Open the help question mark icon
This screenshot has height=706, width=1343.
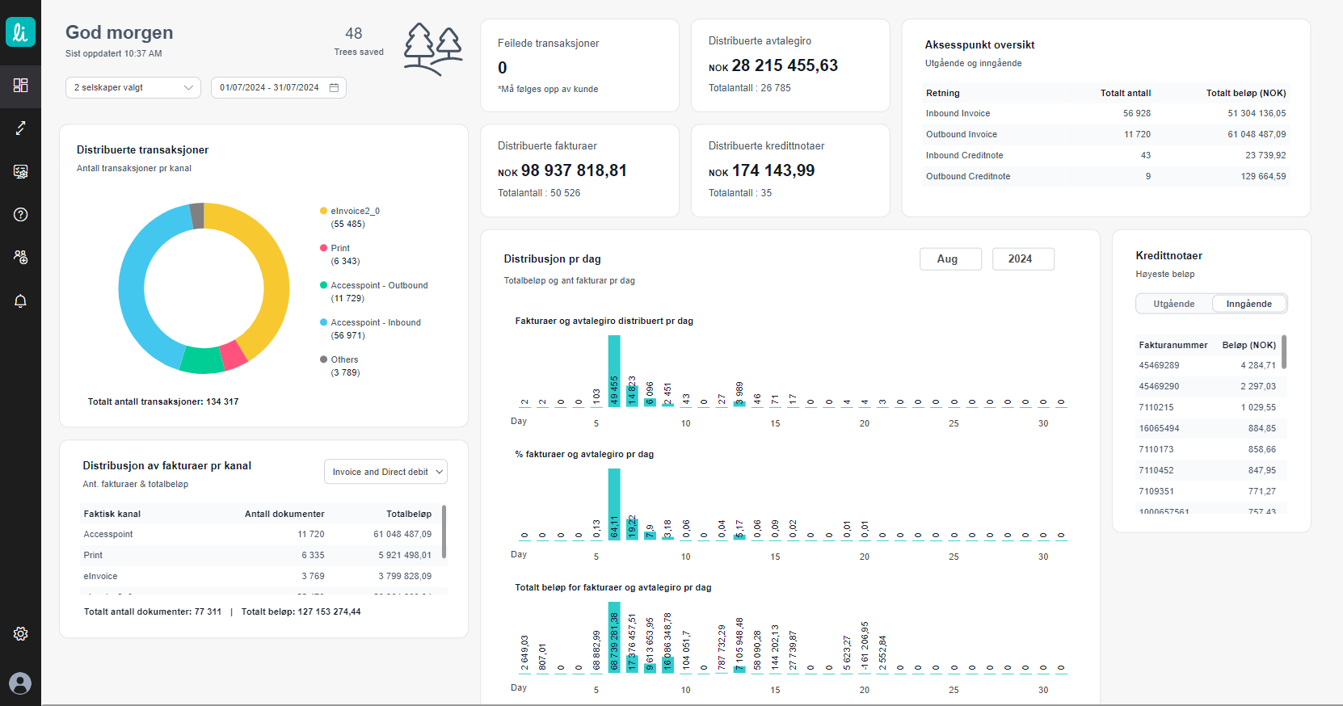(20, 214)
